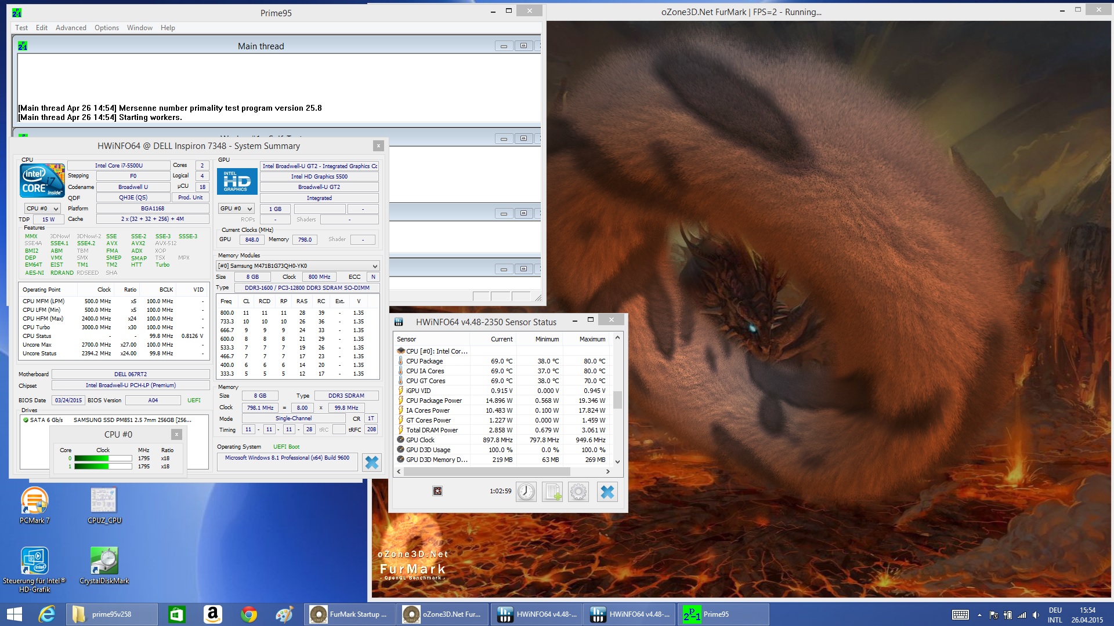Open sensor settings gear icon
The height and width of the screenshot is (626, 1114).
(x=578, y=492)
